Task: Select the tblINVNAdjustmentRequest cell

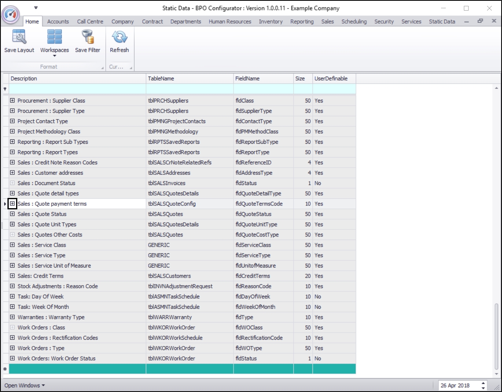Action: pyautogui.click(x=190, y=286)
